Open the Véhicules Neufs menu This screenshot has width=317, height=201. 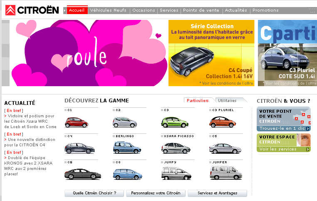pyautogui.click(x=108, y=10)
